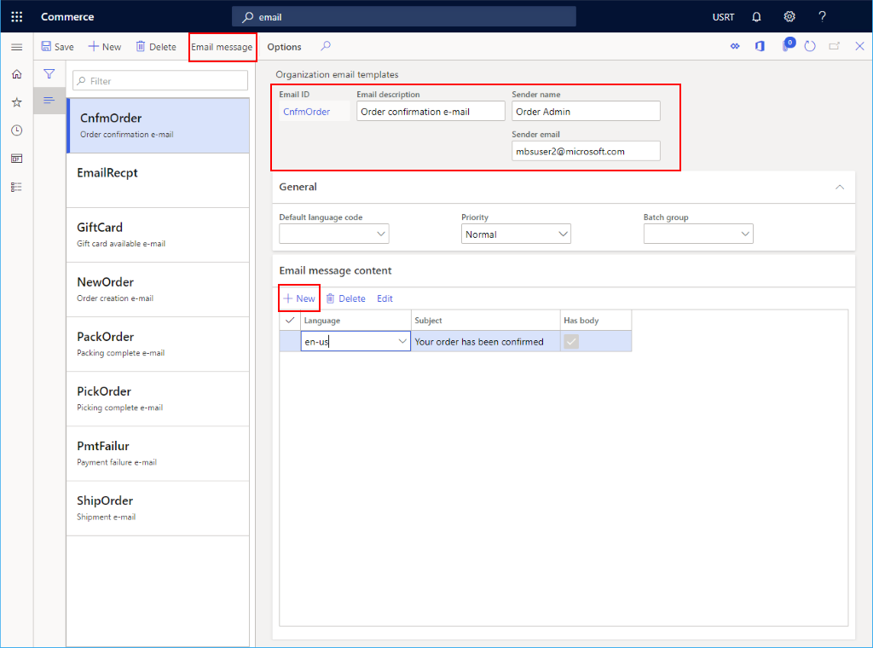Toggle the Has body checkbox

click(x=569, y=340)
